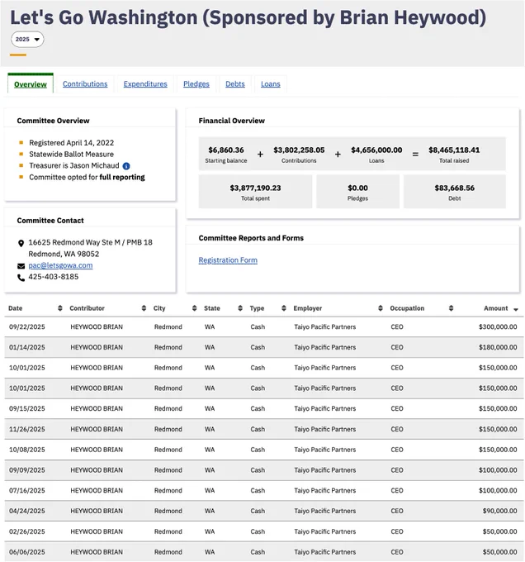Open the 2025 year dropdown
525x562 pixels.
point(27,39)
